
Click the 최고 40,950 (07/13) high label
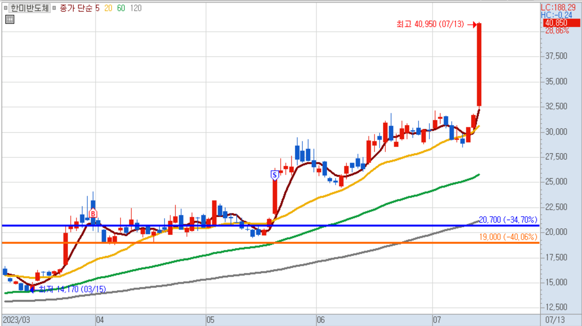click(430, 24)
